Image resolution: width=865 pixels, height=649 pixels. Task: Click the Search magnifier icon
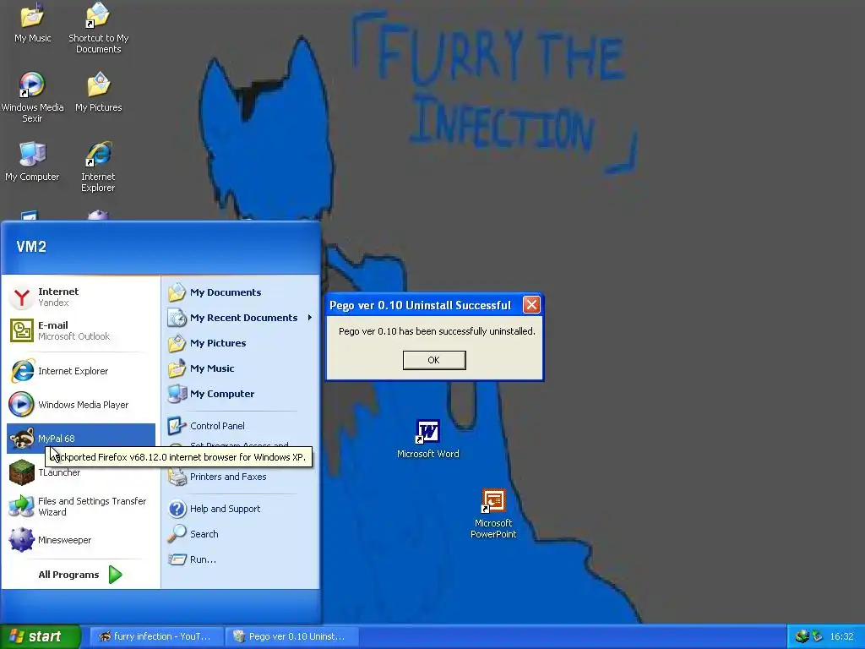coord(177,534)
